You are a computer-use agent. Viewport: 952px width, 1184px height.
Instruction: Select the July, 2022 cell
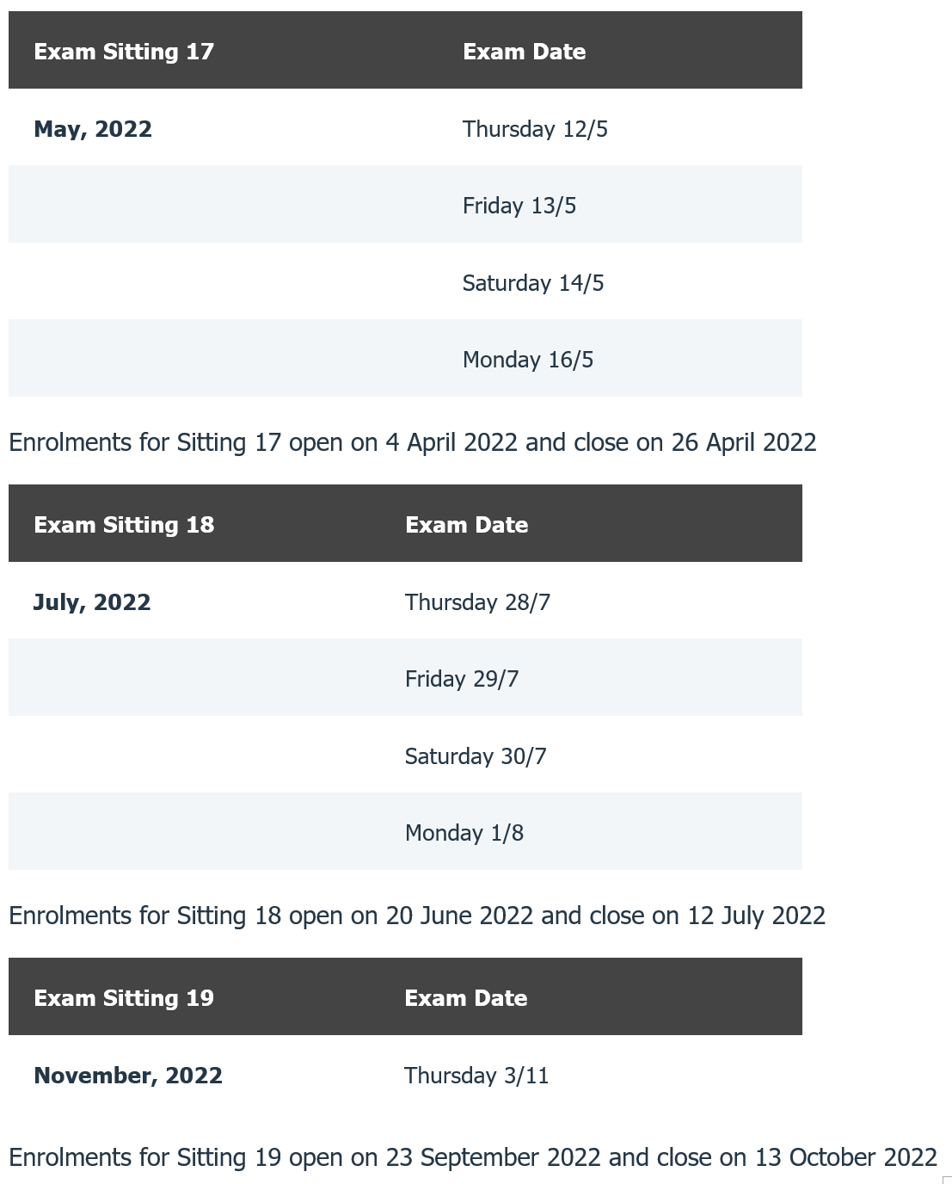click(x=92, y=602)
